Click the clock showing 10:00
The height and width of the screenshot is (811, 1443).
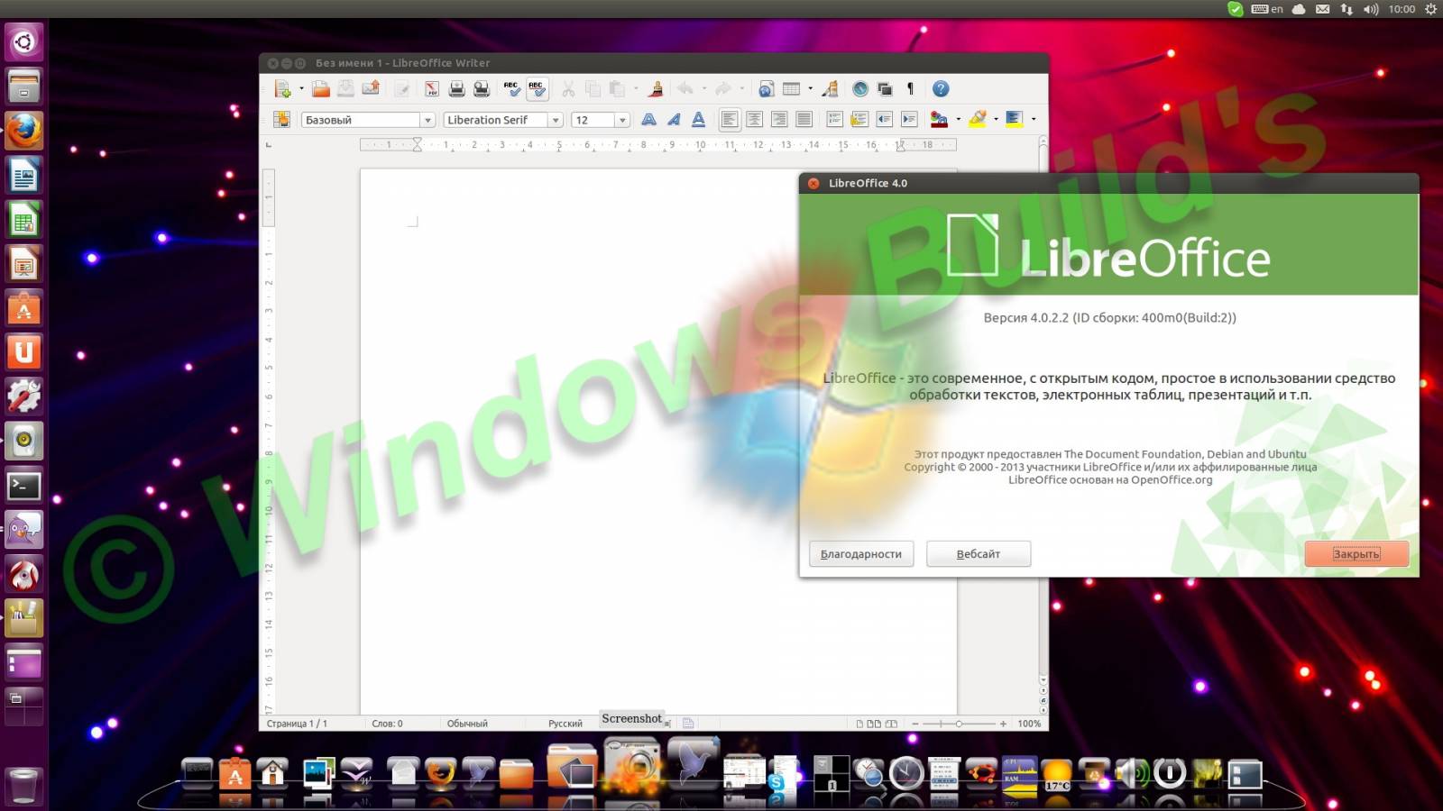[1402, 9]
